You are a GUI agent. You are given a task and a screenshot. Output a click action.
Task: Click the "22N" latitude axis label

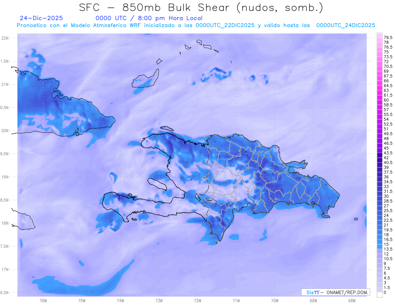tap(6, 38)
